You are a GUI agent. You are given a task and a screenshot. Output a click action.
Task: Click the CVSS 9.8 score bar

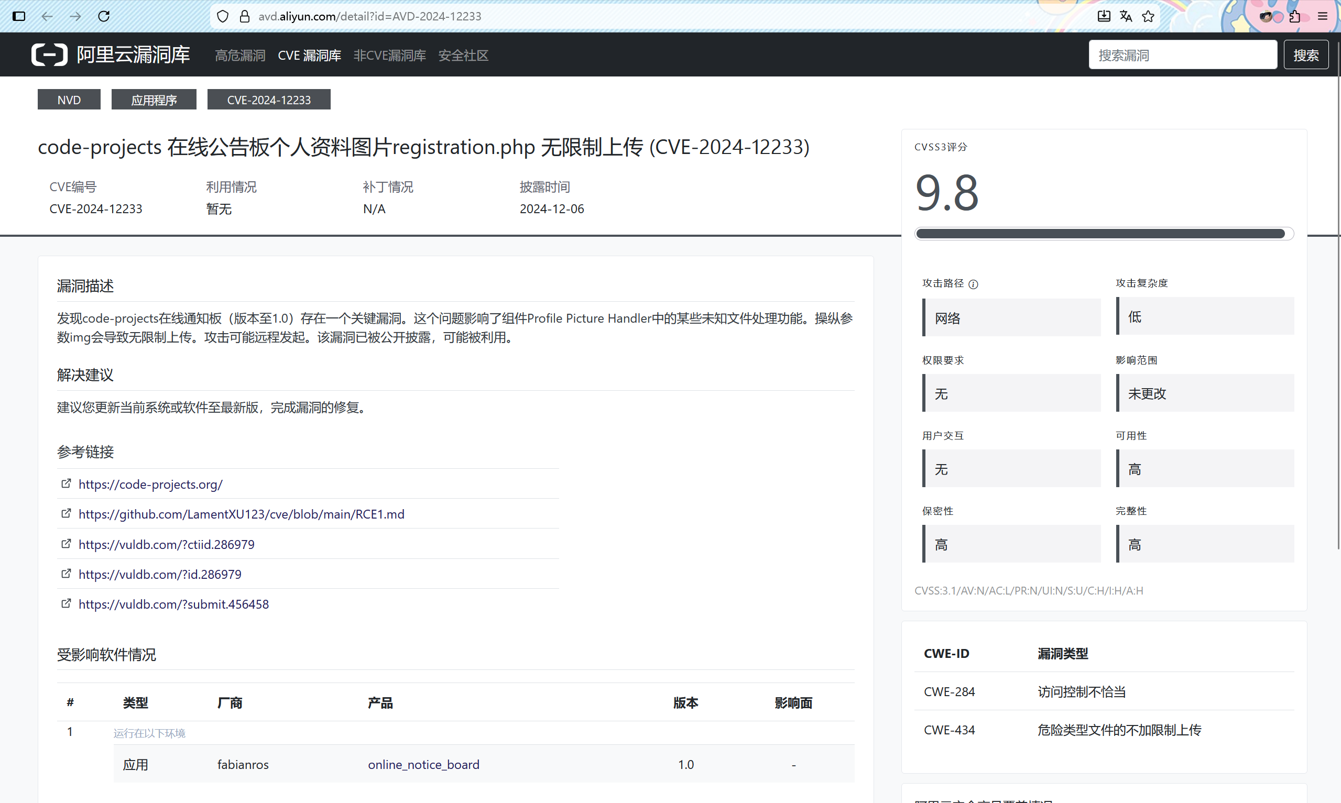tap(1103, 234)
